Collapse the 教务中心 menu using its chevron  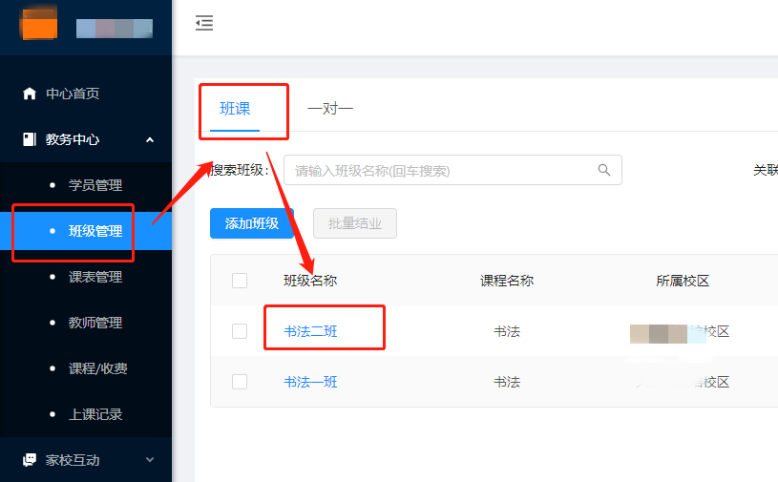tap(150, 140)
